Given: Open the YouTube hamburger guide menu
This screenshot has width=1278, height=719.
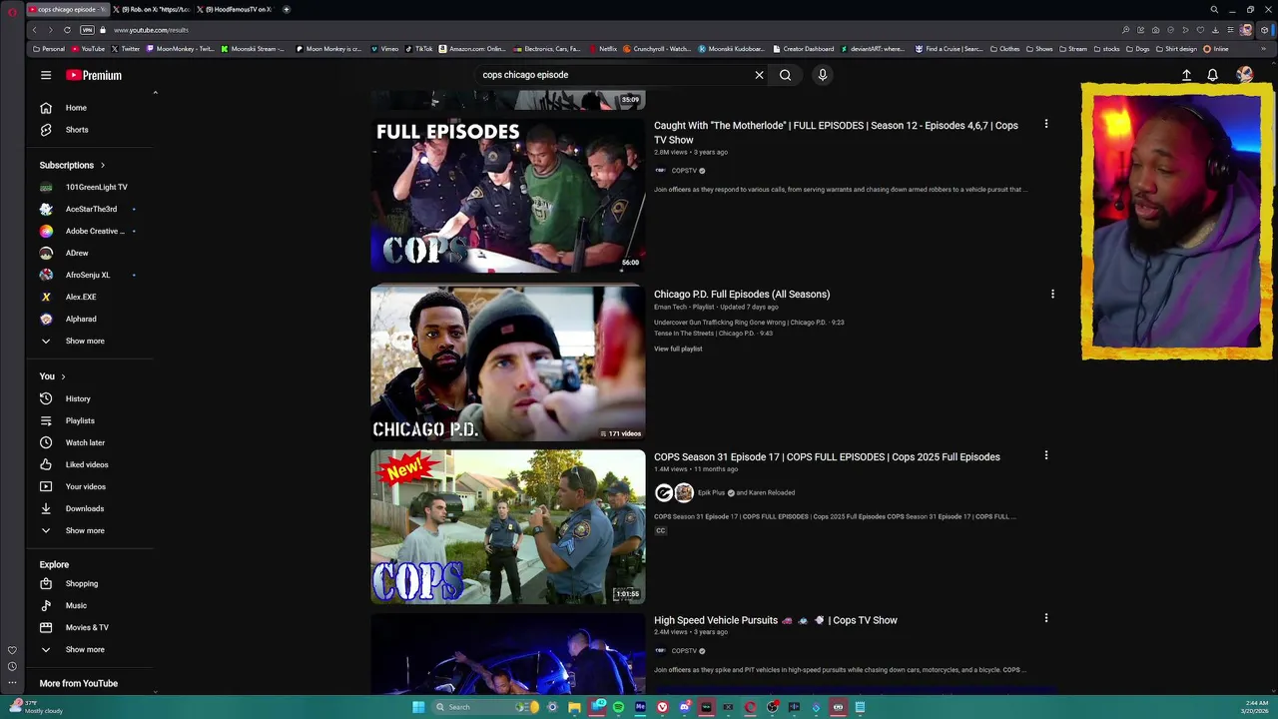Looking at the screenshot, I should pos(46,75).
